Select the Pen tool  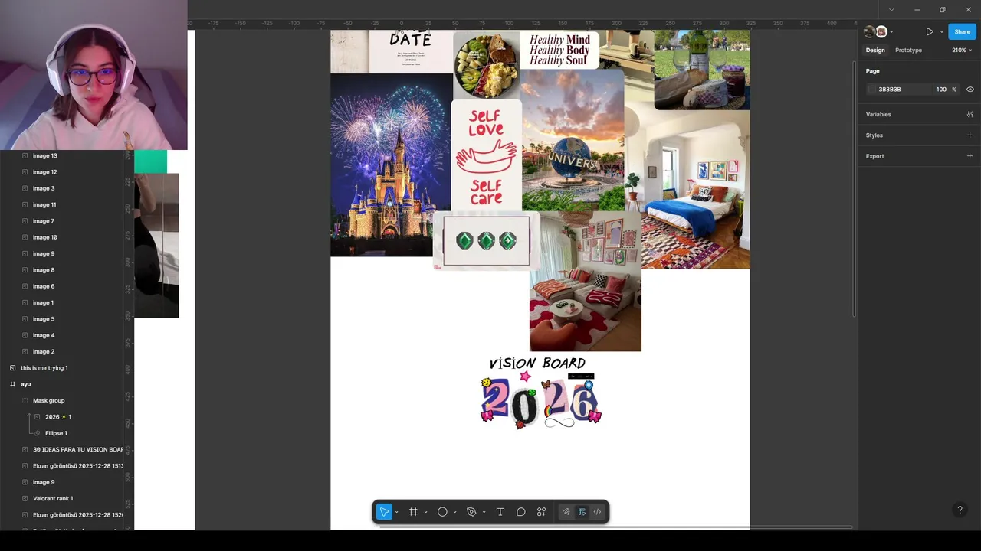(471, 512)
